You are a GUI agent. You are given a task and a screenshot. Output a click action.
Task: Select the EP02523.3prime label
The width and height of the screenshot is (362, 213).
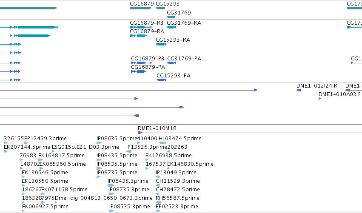(x=177, y=207)
